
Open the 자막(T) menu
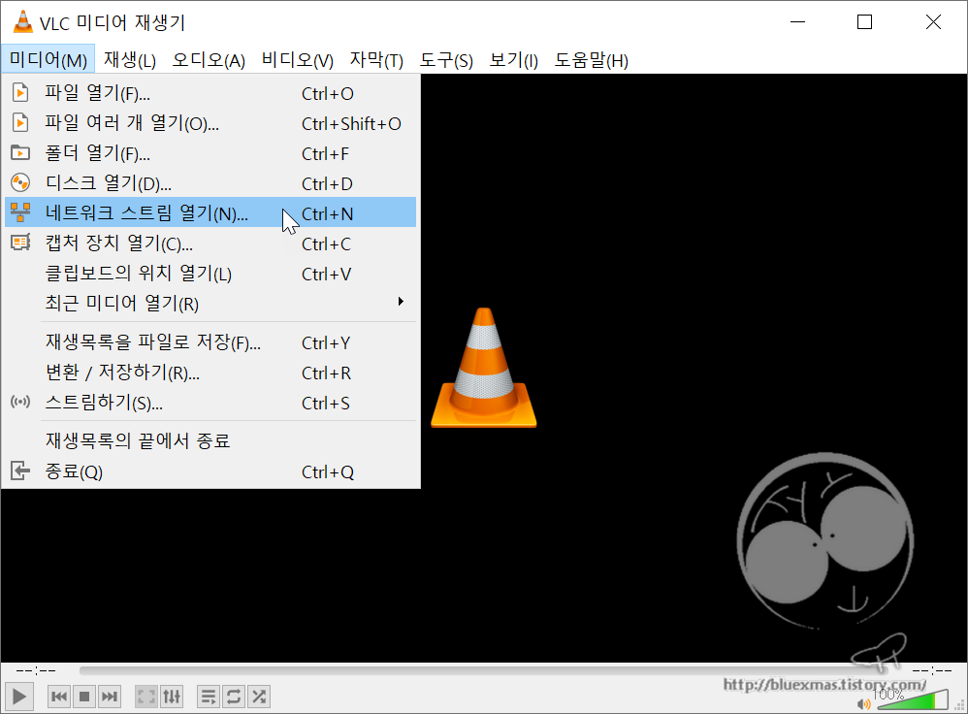376,60
